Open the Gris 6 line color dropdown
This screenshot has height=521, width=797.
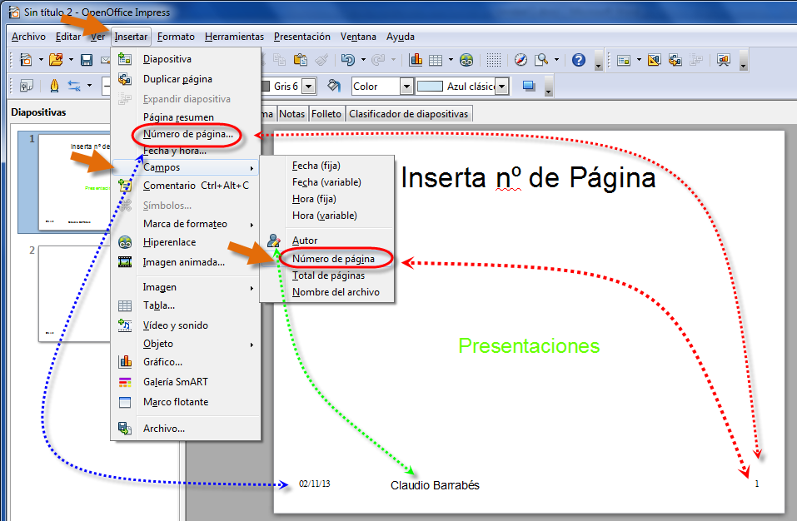[308, 87]
